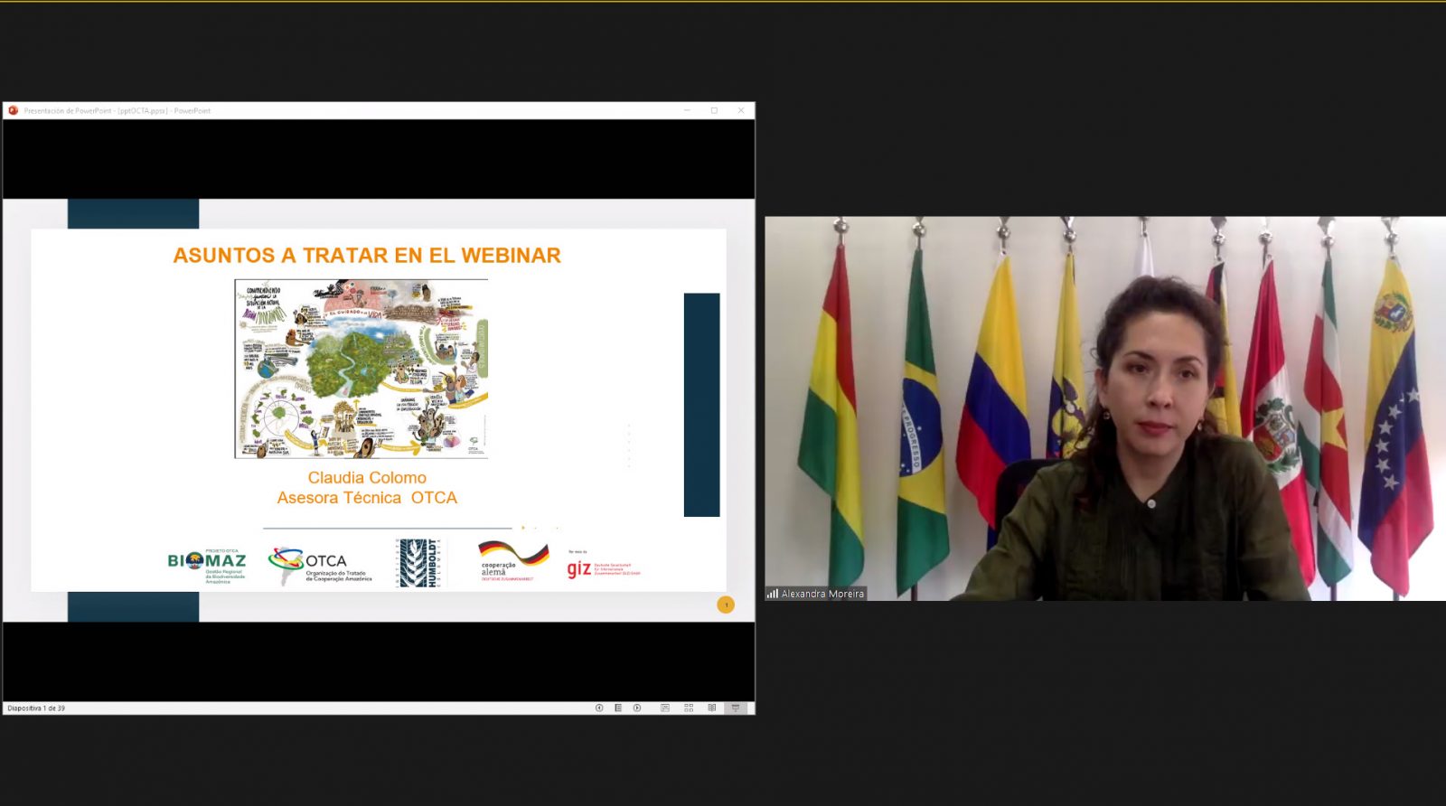Click the orange slide number badge

[726, 604]
